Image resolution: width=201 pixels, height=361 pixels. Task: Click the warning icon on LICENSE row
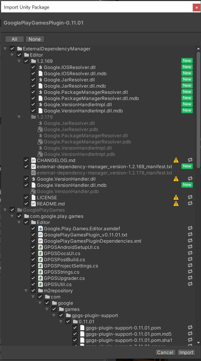click(176, 197)
